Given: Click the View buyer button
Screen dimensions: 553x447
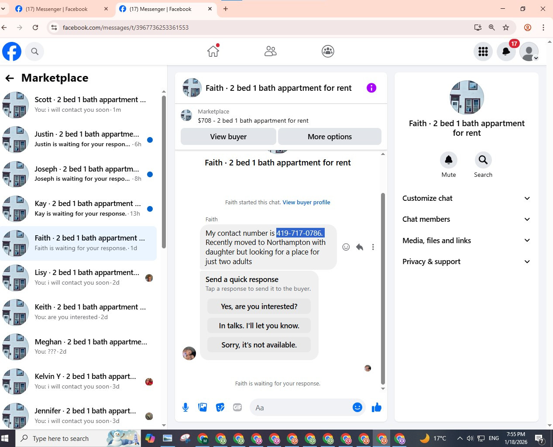Looking at the screenshot, I should (228, 137).
